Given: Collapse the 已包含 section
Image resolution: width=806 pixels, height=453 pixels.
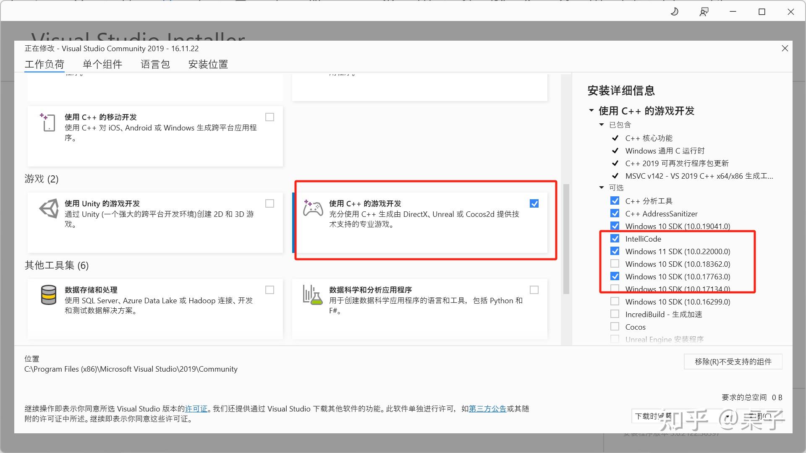Looking at the screenshot, I should click(x=601, y=124).
